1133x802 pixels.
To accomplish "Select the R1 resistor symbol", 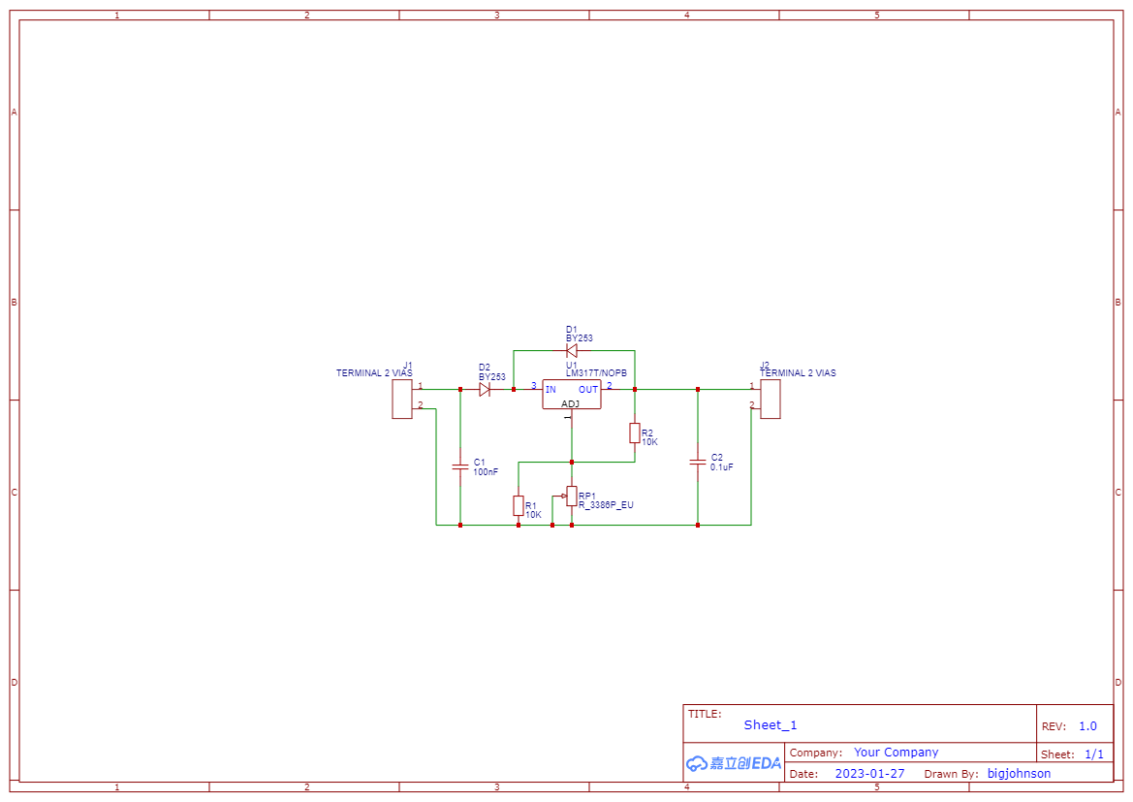I will (x=519, y=505).
